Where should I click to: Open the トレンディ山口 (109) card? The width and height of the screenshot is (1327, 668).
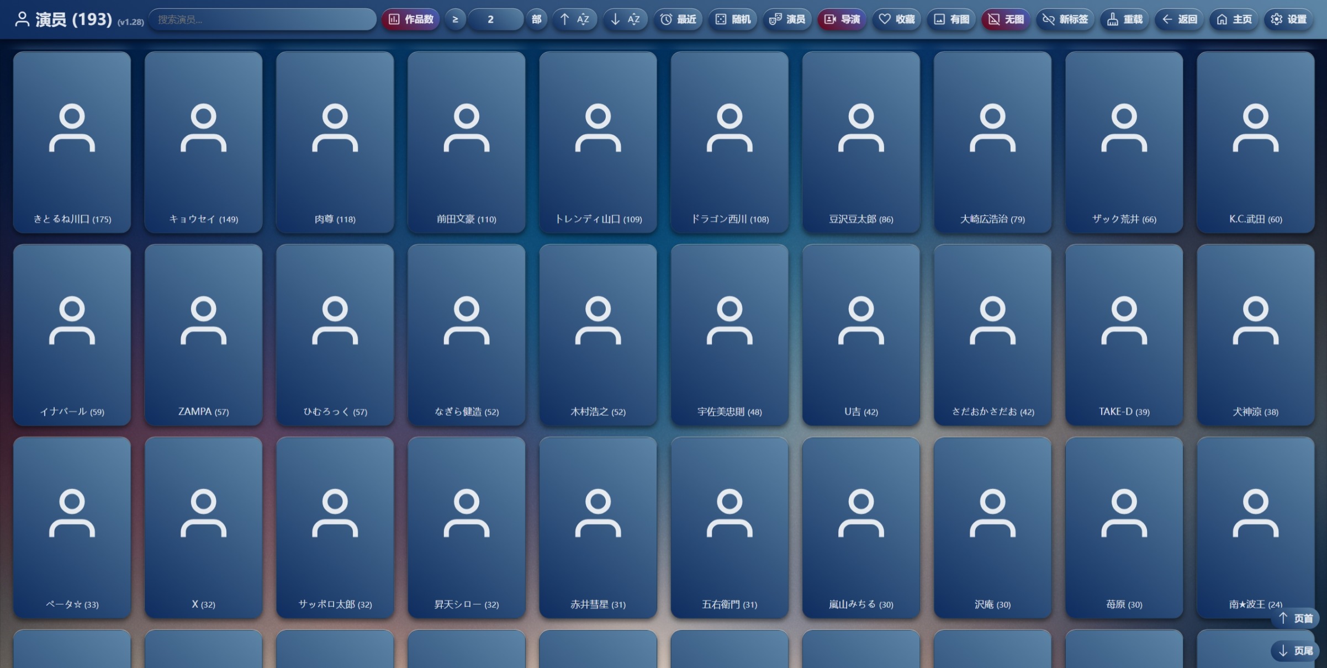[598, 142]
